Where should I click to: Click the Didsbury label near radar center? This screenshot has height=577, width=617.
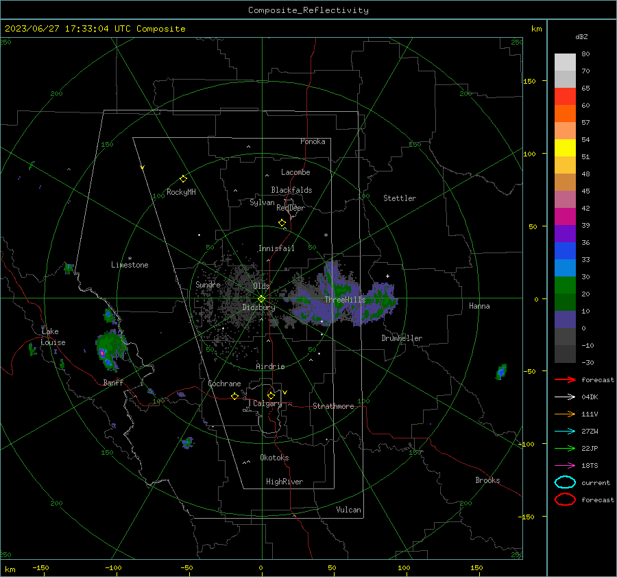pyautogui.click(x=258, y=307)
